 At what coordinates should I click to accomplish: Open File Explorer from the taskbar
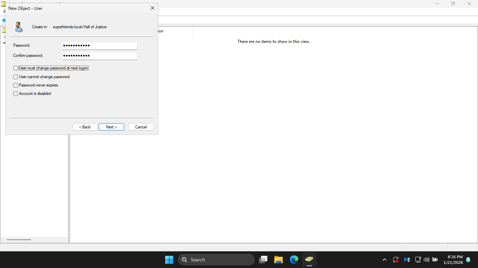(278, 260)
